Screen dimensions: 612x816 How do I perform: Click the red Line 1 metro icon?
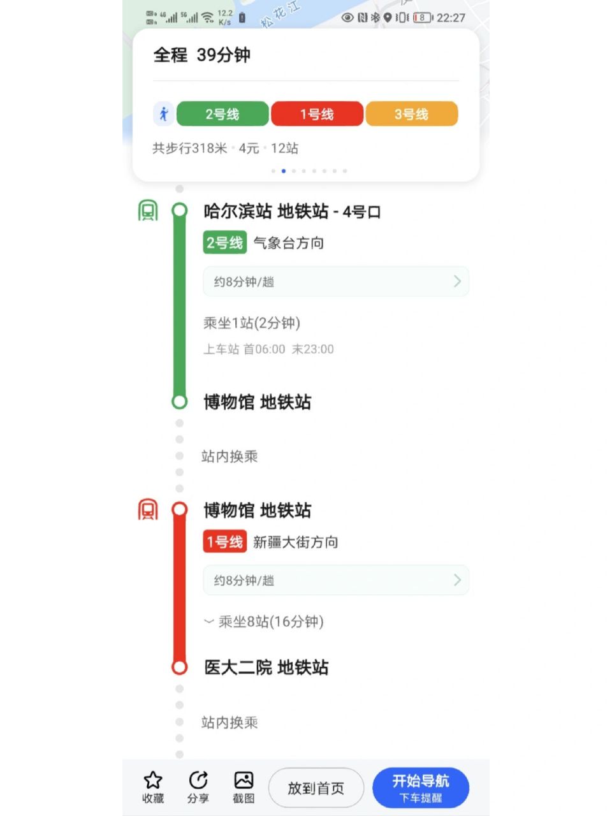tap(147, 509)
